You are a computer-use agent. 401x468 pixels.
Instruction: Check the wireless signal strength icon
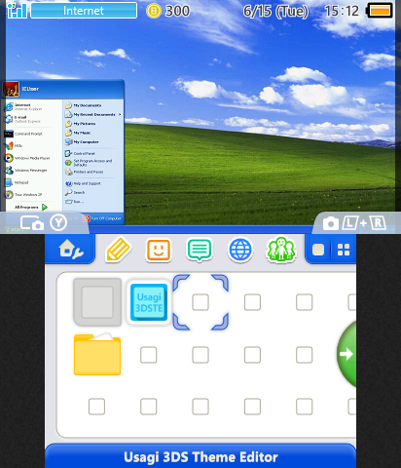tap(17, 11)
